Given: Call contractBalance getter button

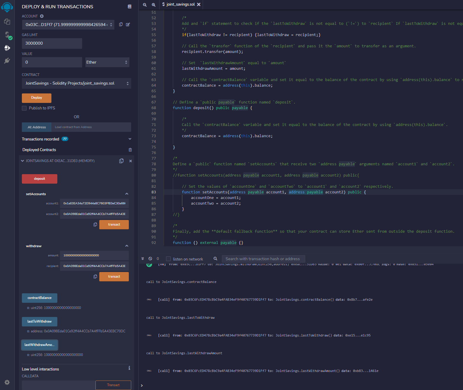Looking at the screenshot, I should 40,298.
